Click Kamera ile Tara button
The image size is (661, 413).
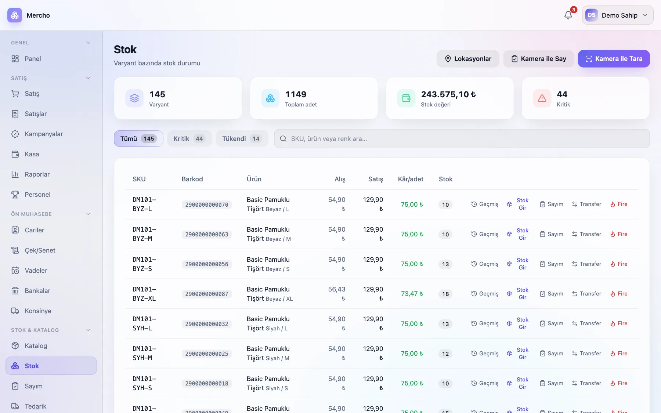point(614,59)
